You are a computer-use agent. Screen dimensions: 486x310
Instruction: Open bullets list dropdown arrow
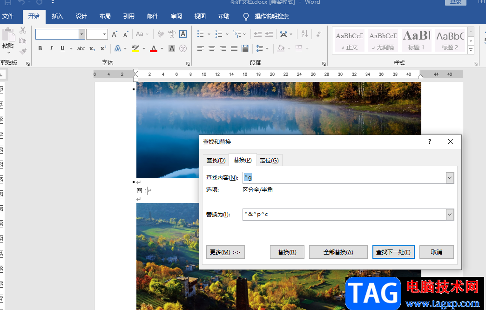(x=209, y=34)
